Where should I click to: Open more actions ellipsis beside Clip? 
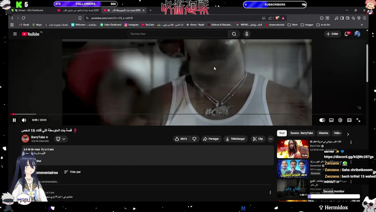click(x=271, y=139)
